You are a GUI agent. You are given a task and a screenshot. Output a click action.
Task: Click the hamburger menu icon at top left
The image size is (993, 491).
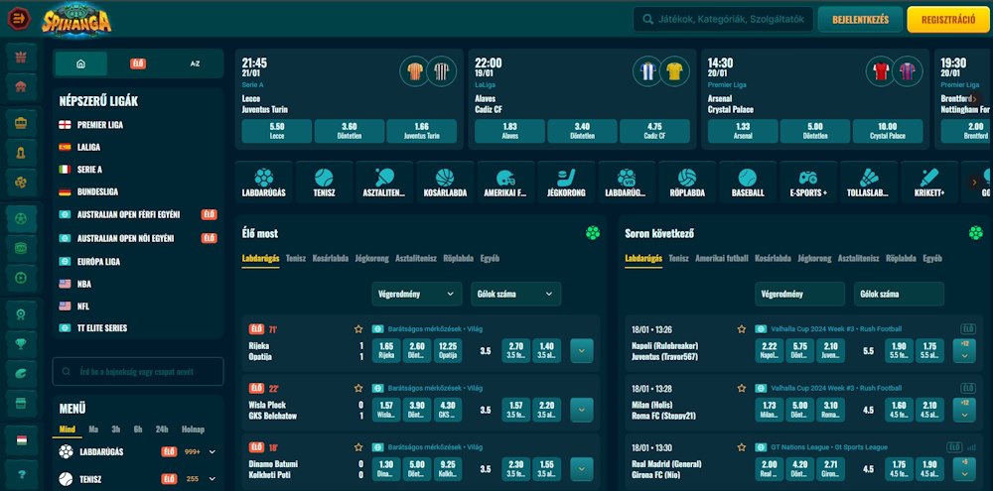(19, 19)
